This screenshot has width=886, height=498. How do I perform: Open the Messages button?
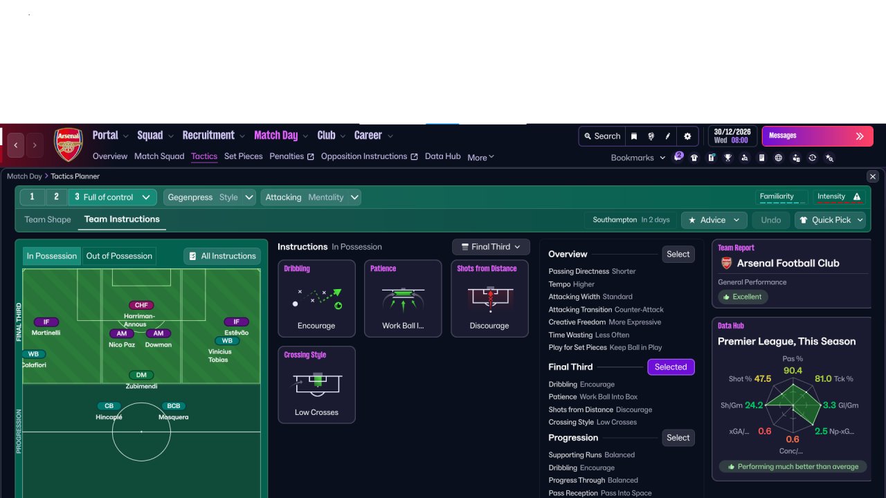click(817, 136)
